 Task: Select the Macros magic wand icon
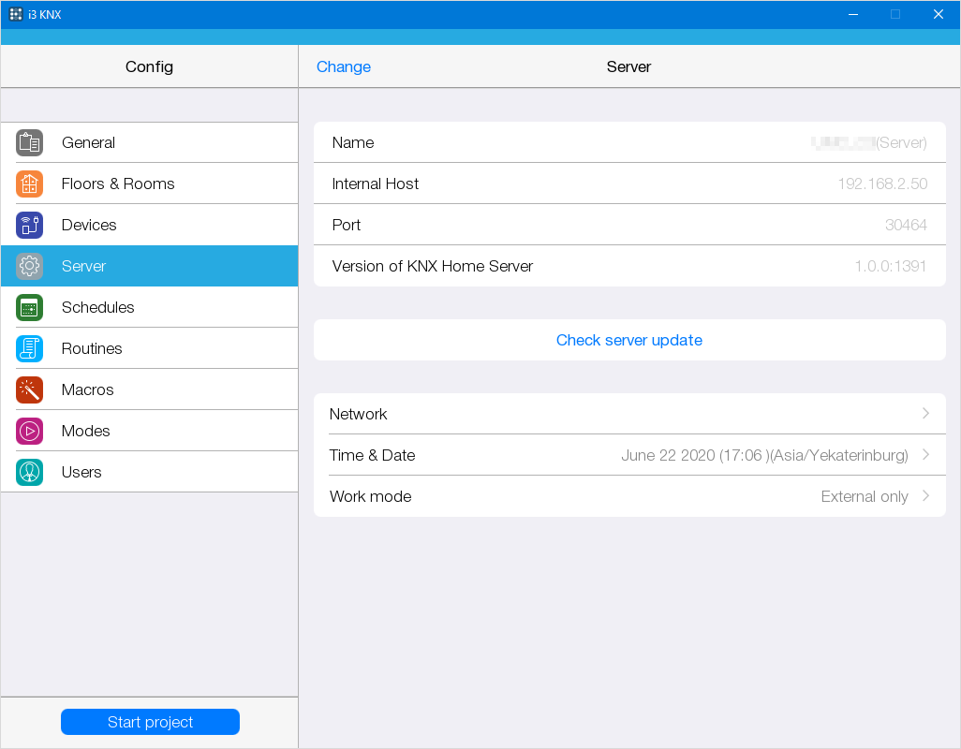click(29, 390)
